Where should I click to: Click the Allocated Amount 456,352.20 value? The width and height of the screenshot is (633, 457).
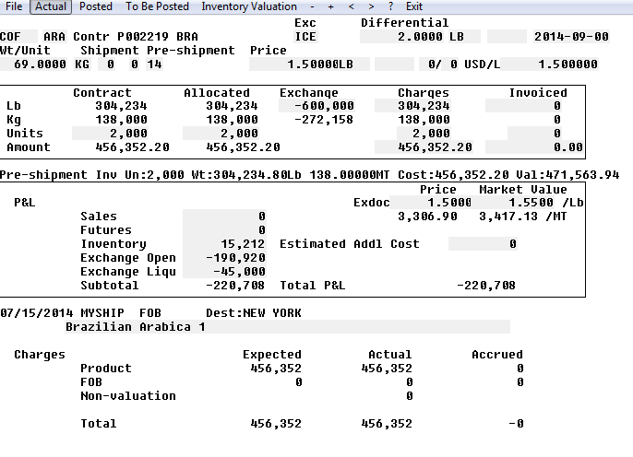coord(243,147)
